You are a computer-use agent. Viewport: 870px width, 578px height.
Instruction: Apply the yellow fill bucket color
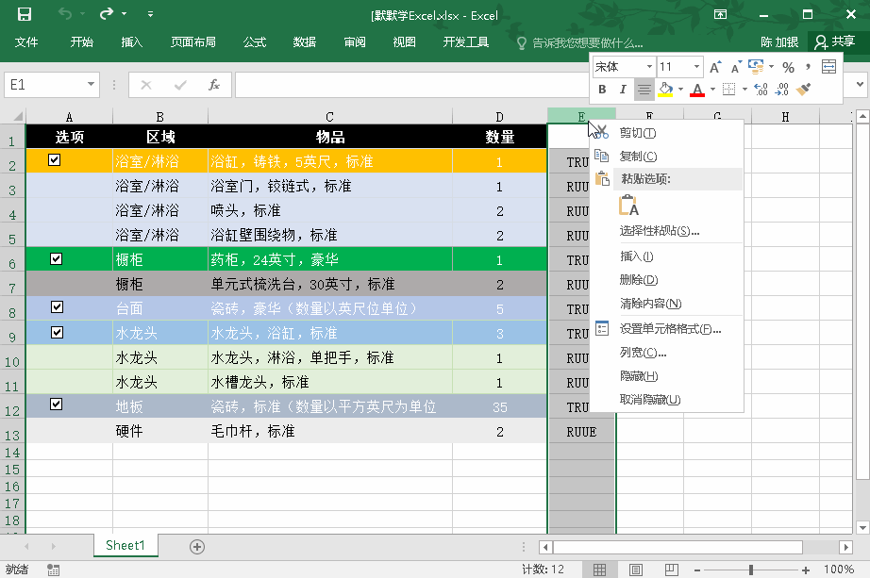click(x=666, y=90)
